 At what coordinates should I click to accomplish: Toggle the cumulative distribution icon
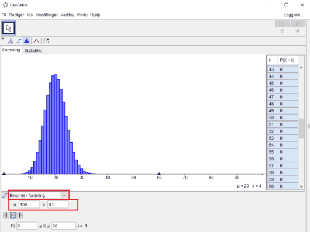(x=5, y=195)
